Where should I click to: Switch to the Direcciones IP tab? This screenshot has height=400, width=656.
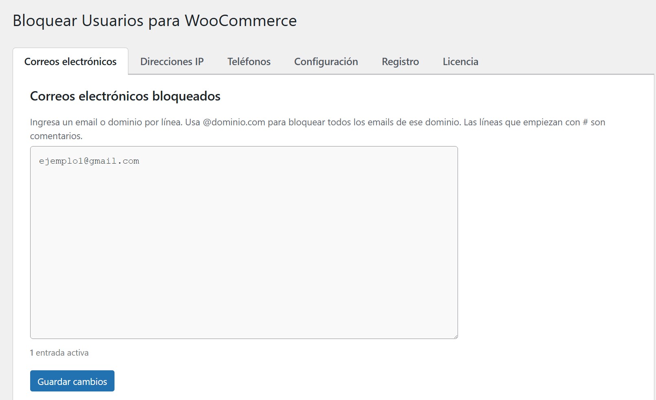coord(172,61)
